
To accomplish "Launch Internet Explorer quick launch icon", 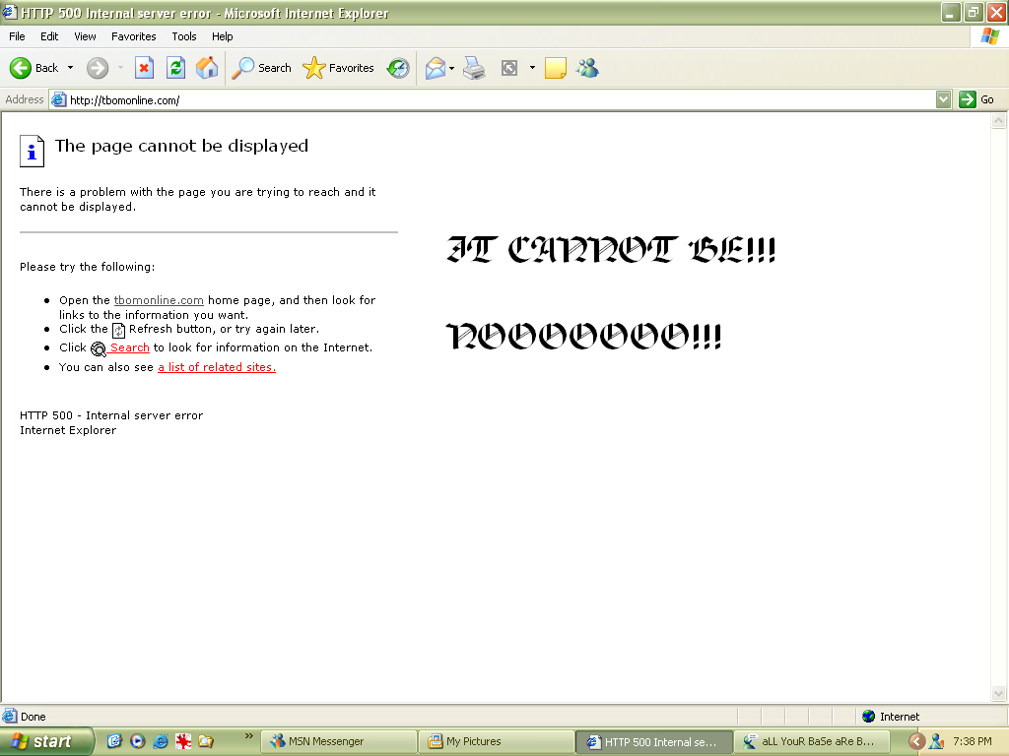I will (161, 741).
